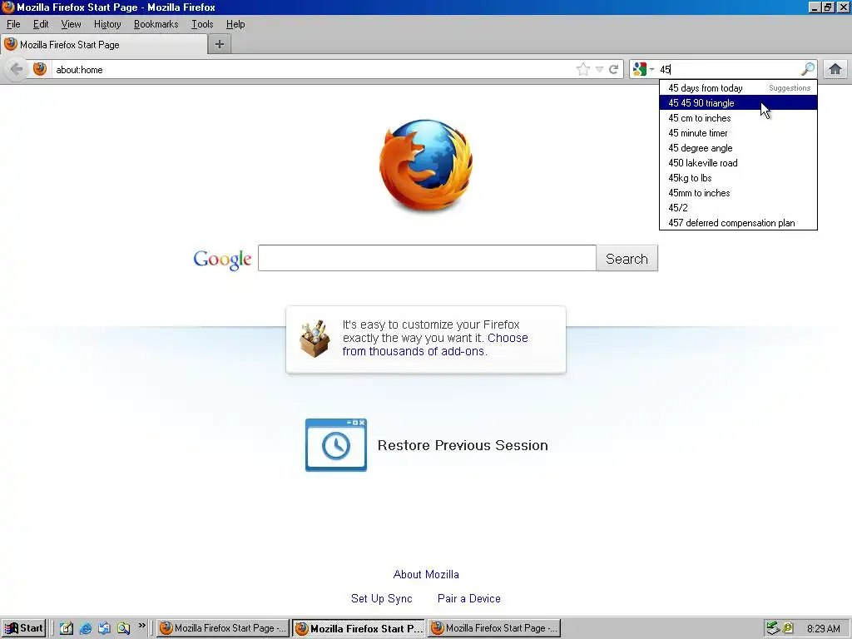Click the large Firefox logo
Viewport: 852px width, 639px height.
click(x=426, y=166)
